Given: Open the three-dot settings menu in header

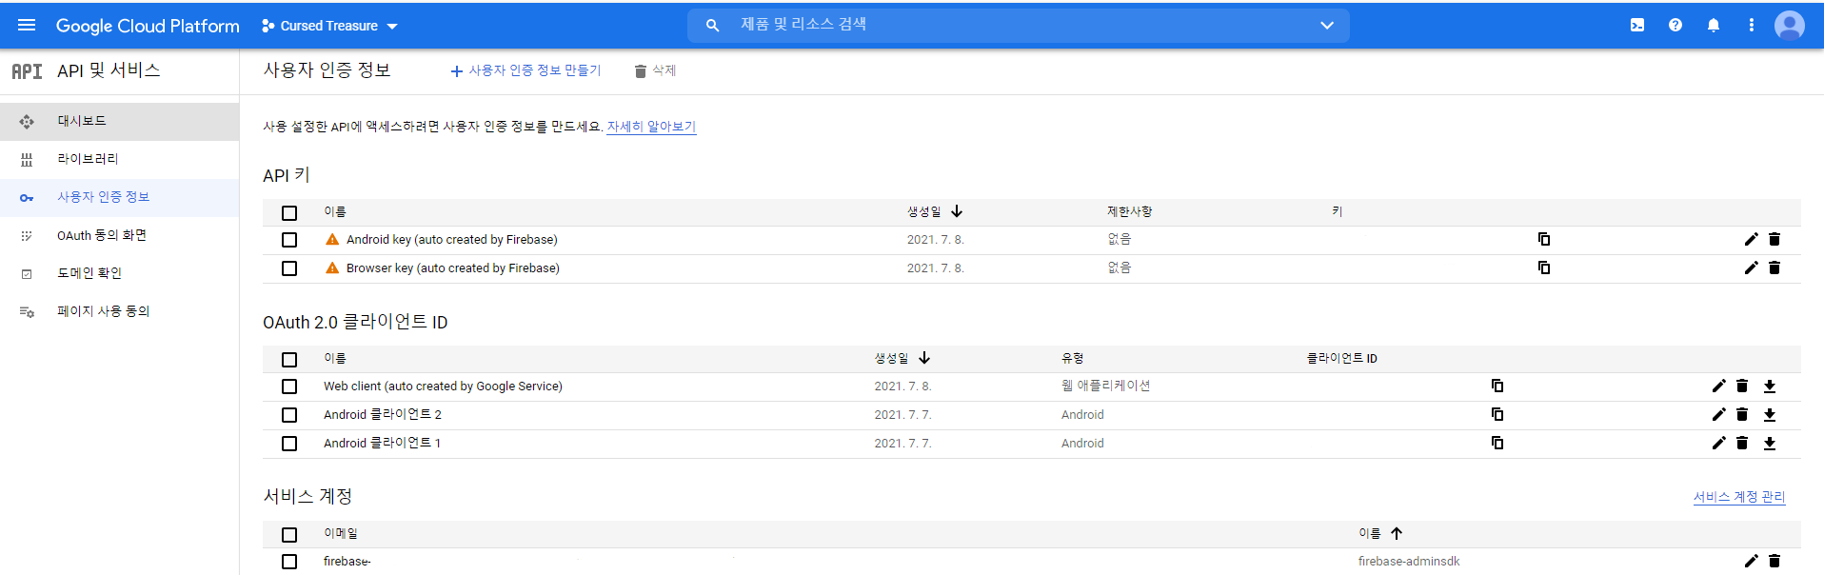Looking at the screenshot, I should [x=1752, y=26].
